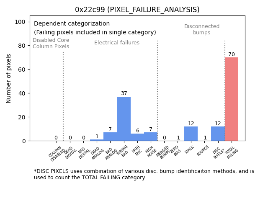Click the y-axis tick label 100

click(22, 22)
